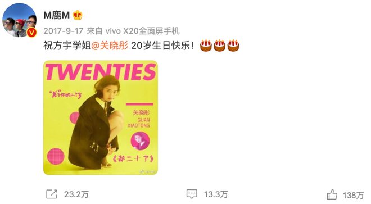Click the 138万 like count

click(x=353, y=195)
